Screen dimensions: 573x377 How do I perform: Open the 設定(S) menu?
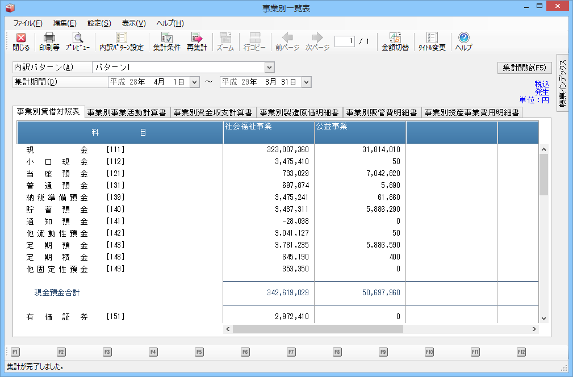99,23
